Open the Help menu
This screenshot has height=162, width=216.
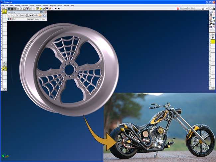pyautogui.click(x=72, y=6)
